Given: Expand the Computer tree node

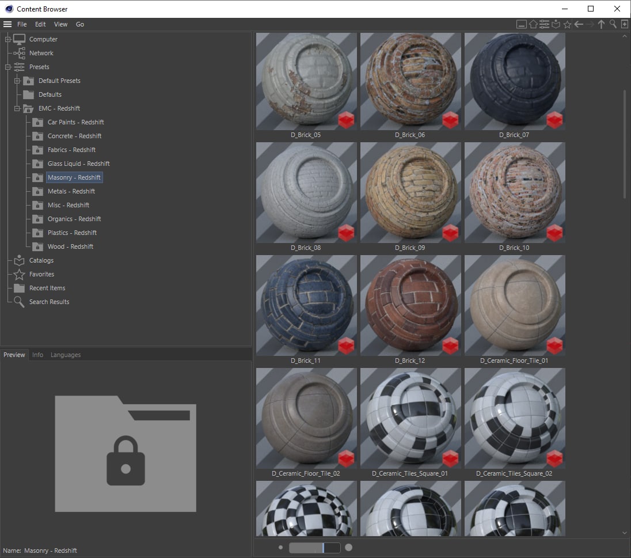Looking at the screenshot, I should [7, 40].
